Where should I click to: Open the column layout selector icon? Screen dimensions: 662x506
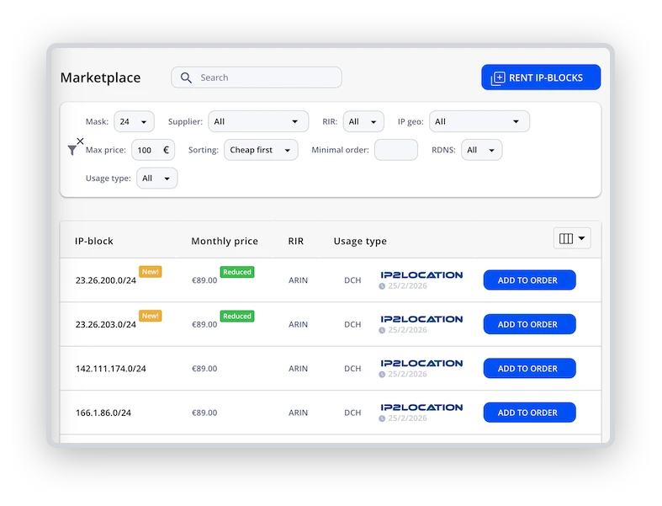pyautogui.click(x=572, y=238)
